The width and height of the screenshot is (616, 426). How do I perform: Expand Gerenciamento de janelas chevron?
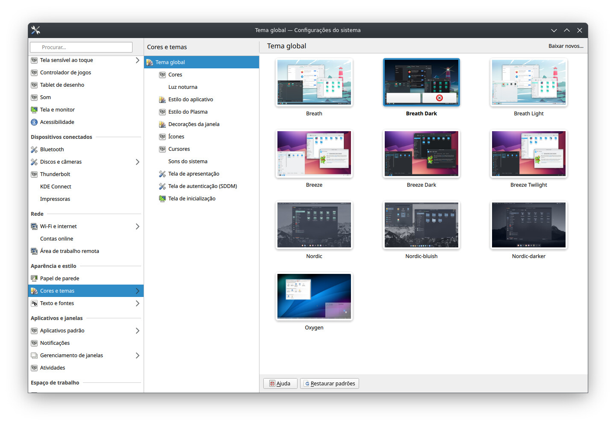pos(137,355)
